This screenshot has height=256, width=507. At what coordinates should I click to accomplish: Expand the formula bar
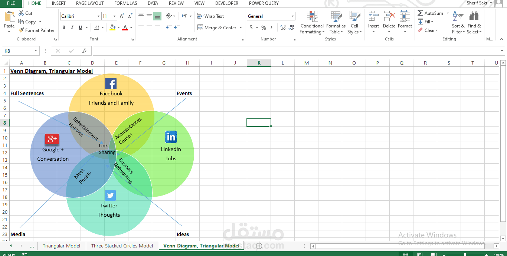click(502, 51)
